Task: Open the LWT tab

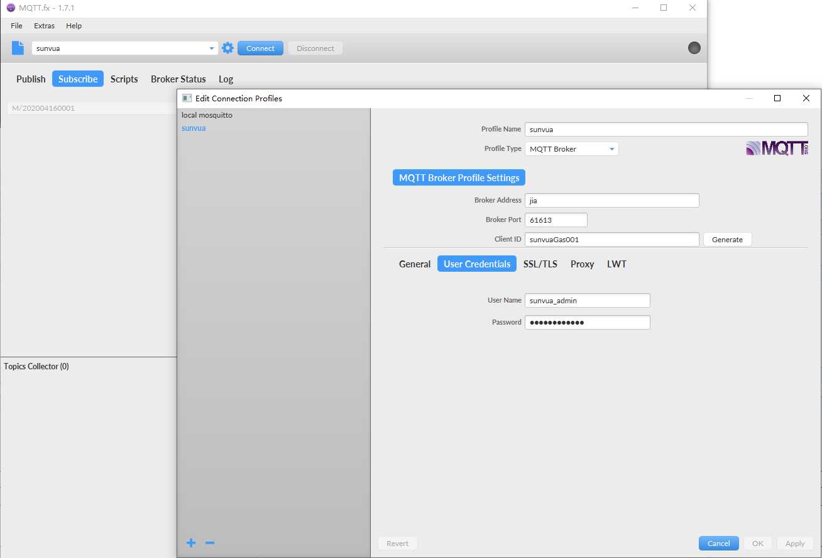Action: (616, 264)
